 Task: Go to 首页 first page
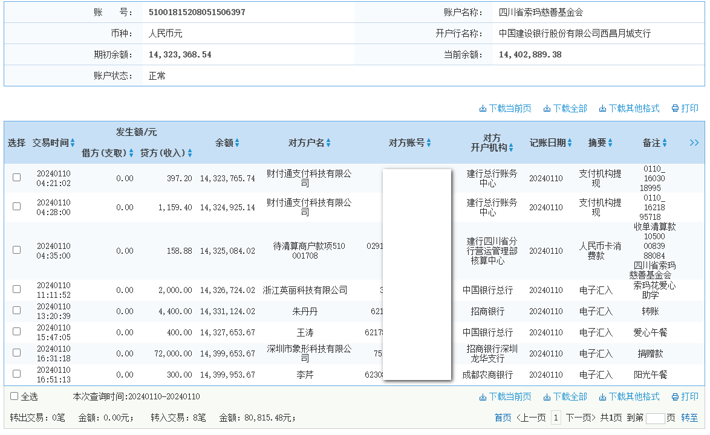[x=503, y=418]
